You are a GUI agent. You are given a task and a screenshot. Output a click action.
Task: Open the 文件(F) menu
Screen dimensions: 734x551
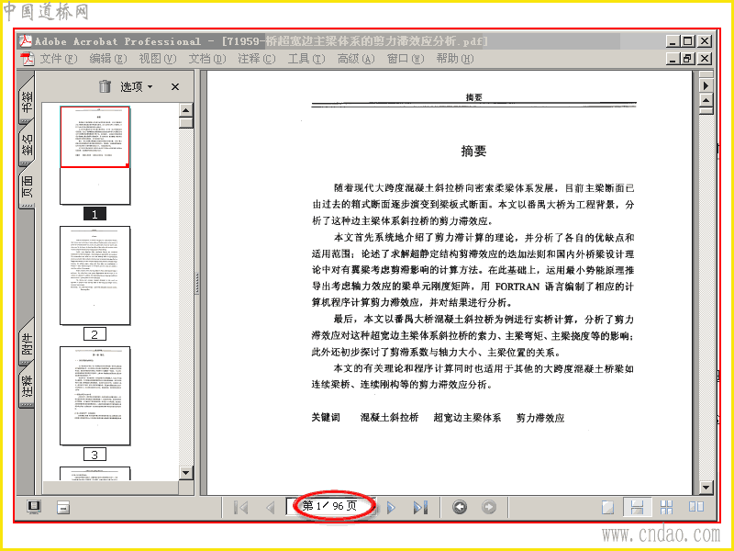point(58,59)
